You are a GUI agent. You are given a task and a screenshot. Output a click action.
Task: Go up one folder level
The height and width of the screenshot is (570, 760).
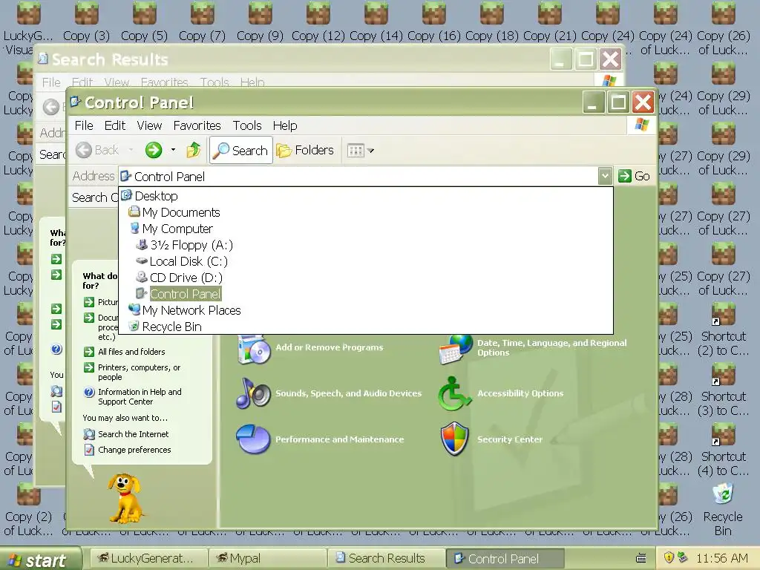194,150
